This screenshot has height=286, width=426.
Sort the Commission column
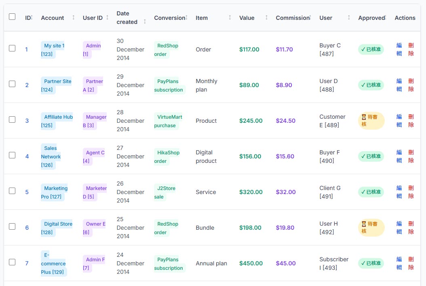[x=310, y=17]
